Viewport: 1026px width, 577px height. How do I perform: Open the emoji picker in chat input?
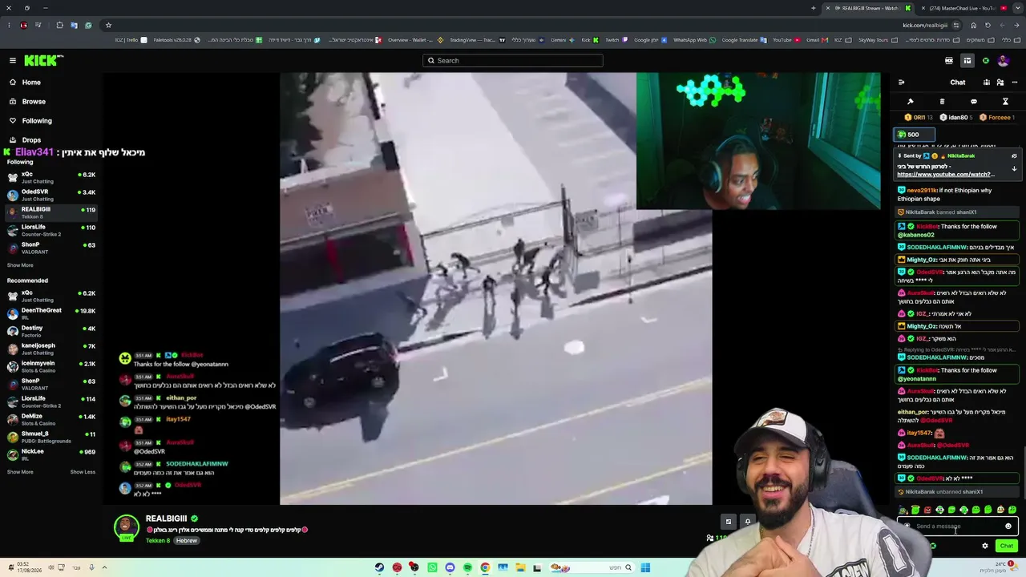pyautogui.click(x=1008, y=527)
